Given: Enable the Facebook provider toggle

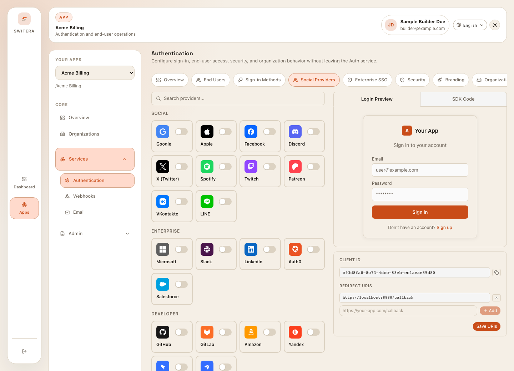Looking at the screenshot, I should (x=269, y=132).
